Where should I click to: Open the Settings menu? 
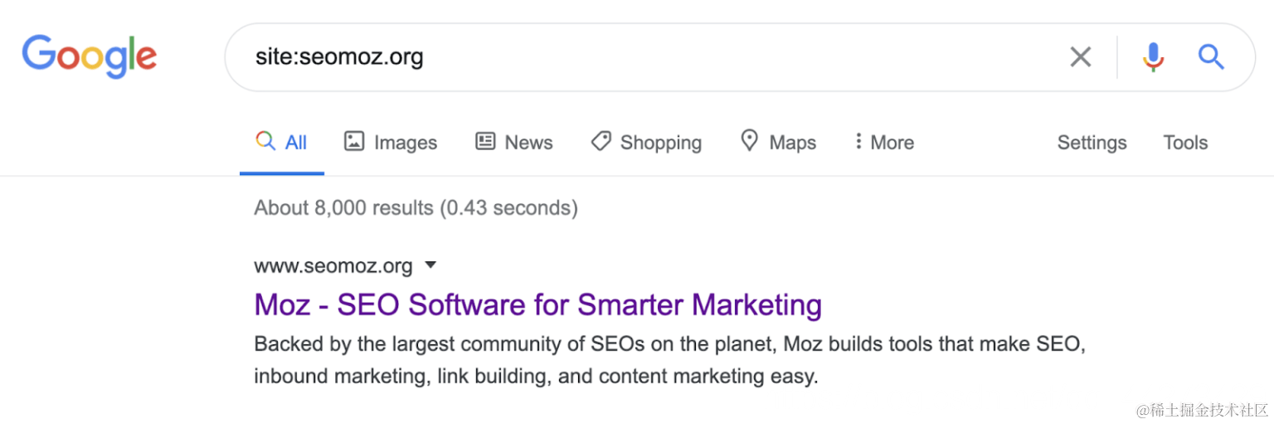click(x=1092, y=143)
